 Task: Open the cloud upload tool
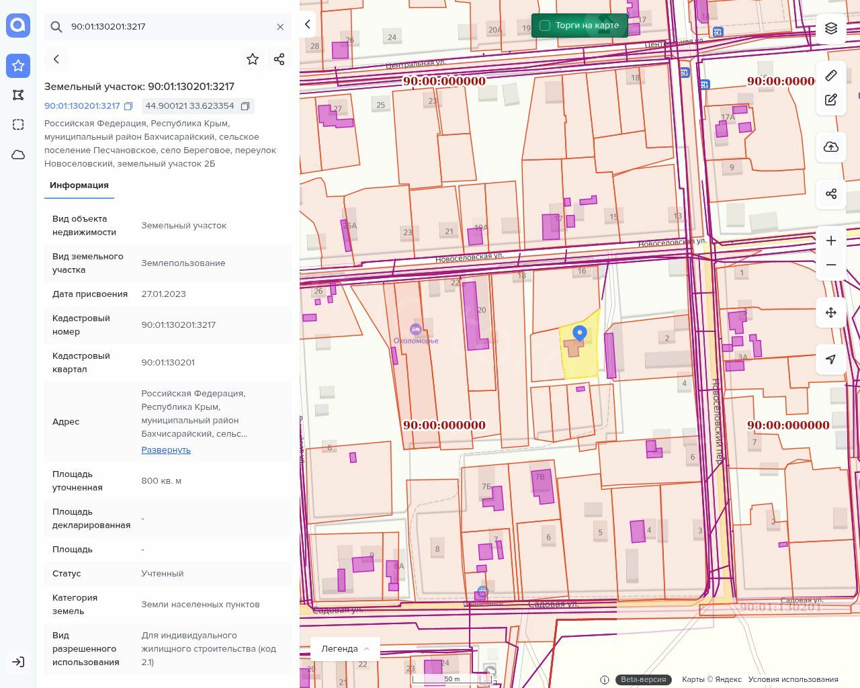(831, 147)
